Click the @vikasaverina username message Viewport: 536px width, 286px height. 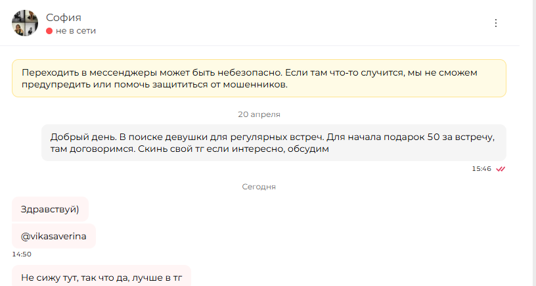[54, 236]
